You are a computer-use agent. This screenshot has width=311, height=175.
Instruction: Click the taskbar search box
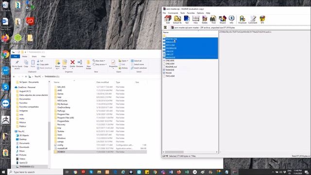click(x=35, y=172)
